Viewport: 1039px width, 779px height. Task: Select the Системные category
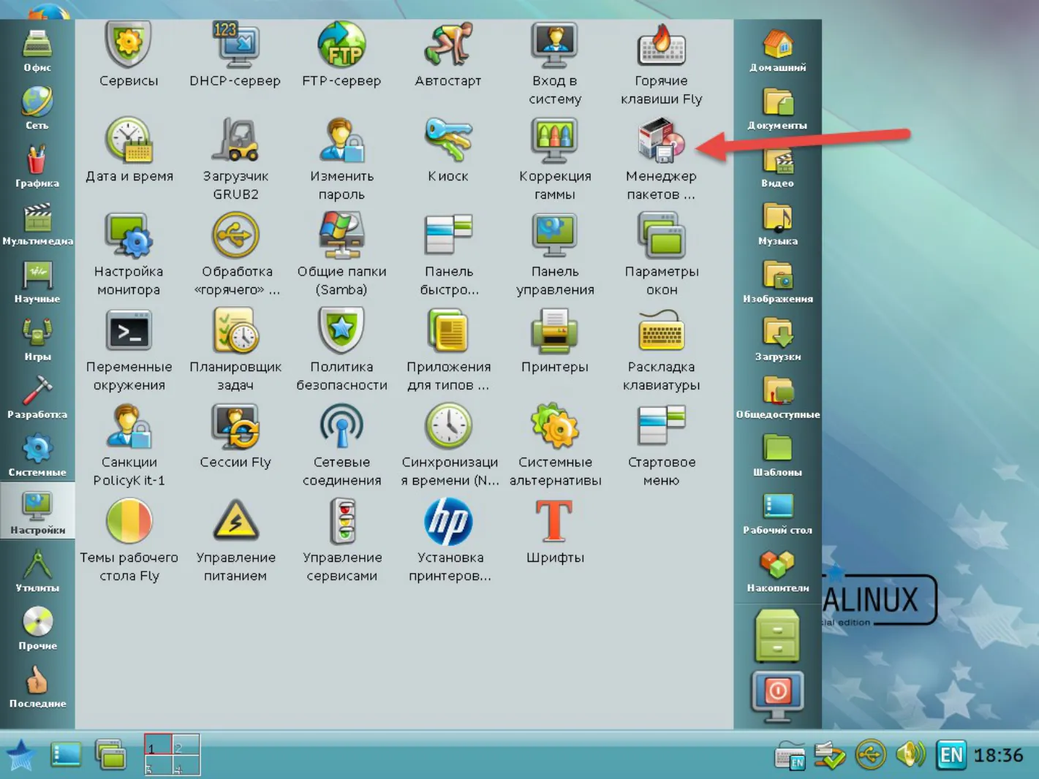[x=37, y=456]
